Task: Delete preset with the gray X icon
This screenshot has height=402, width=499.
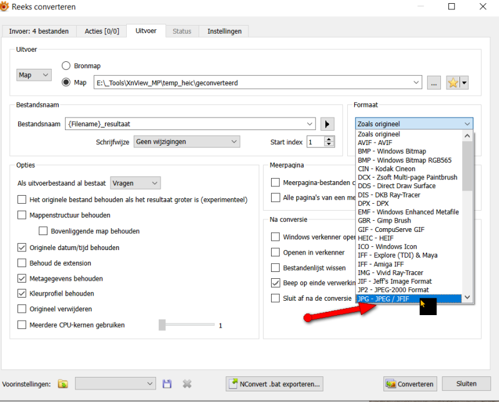Action: point(187,383)
